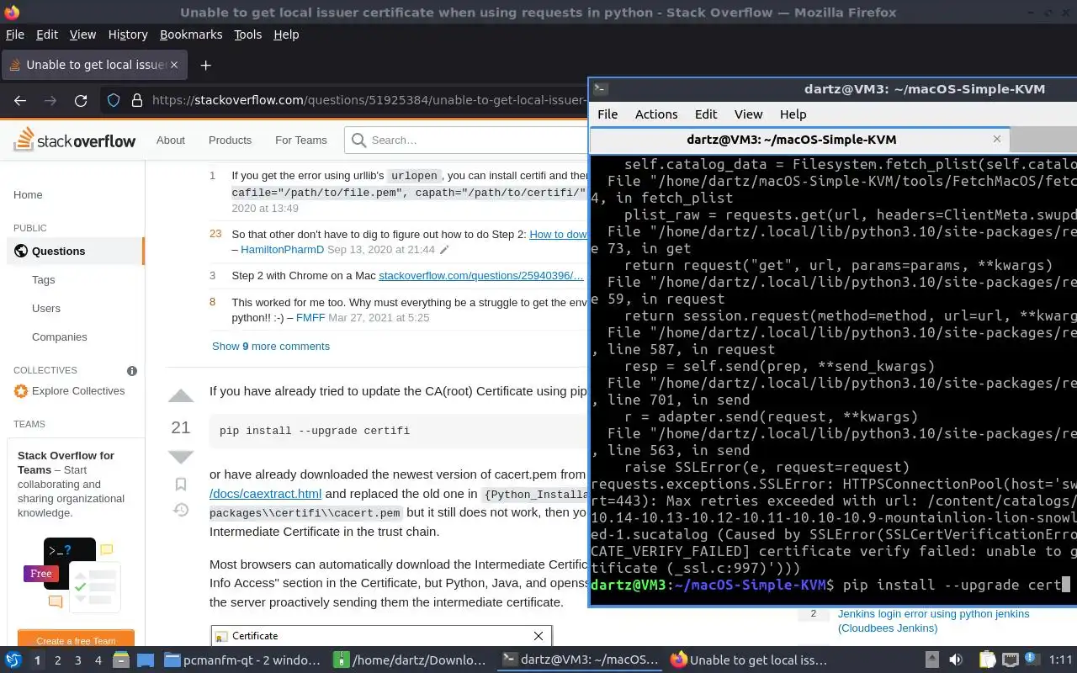Click the Collectives info icon
This screenshot has width=1077, height=673.
tap(132, 370)
